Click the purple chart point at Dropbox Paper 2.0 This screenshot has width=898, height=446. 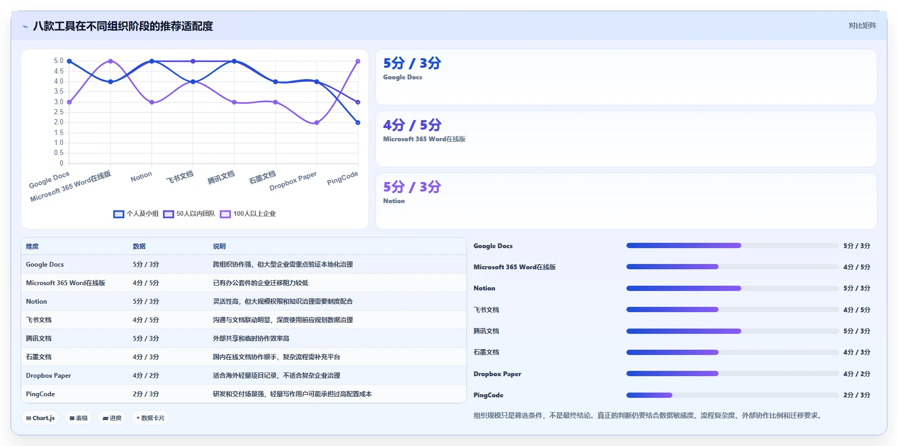click(317, 123)
